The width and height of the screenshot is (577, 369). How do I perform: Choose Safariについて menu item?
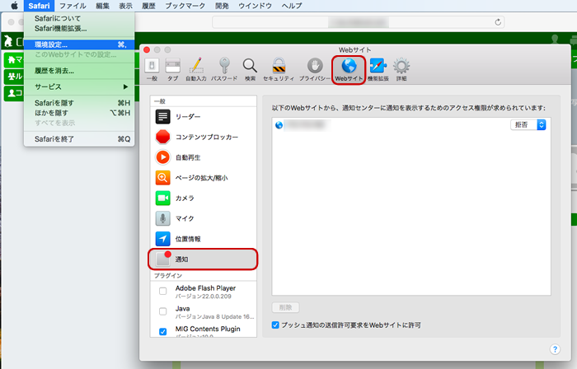click(x=79, y=18)
